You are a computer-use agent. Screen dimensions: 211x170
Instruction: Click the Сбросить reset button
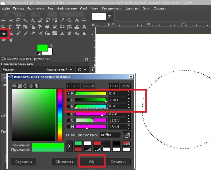click(x=65, y=161)
